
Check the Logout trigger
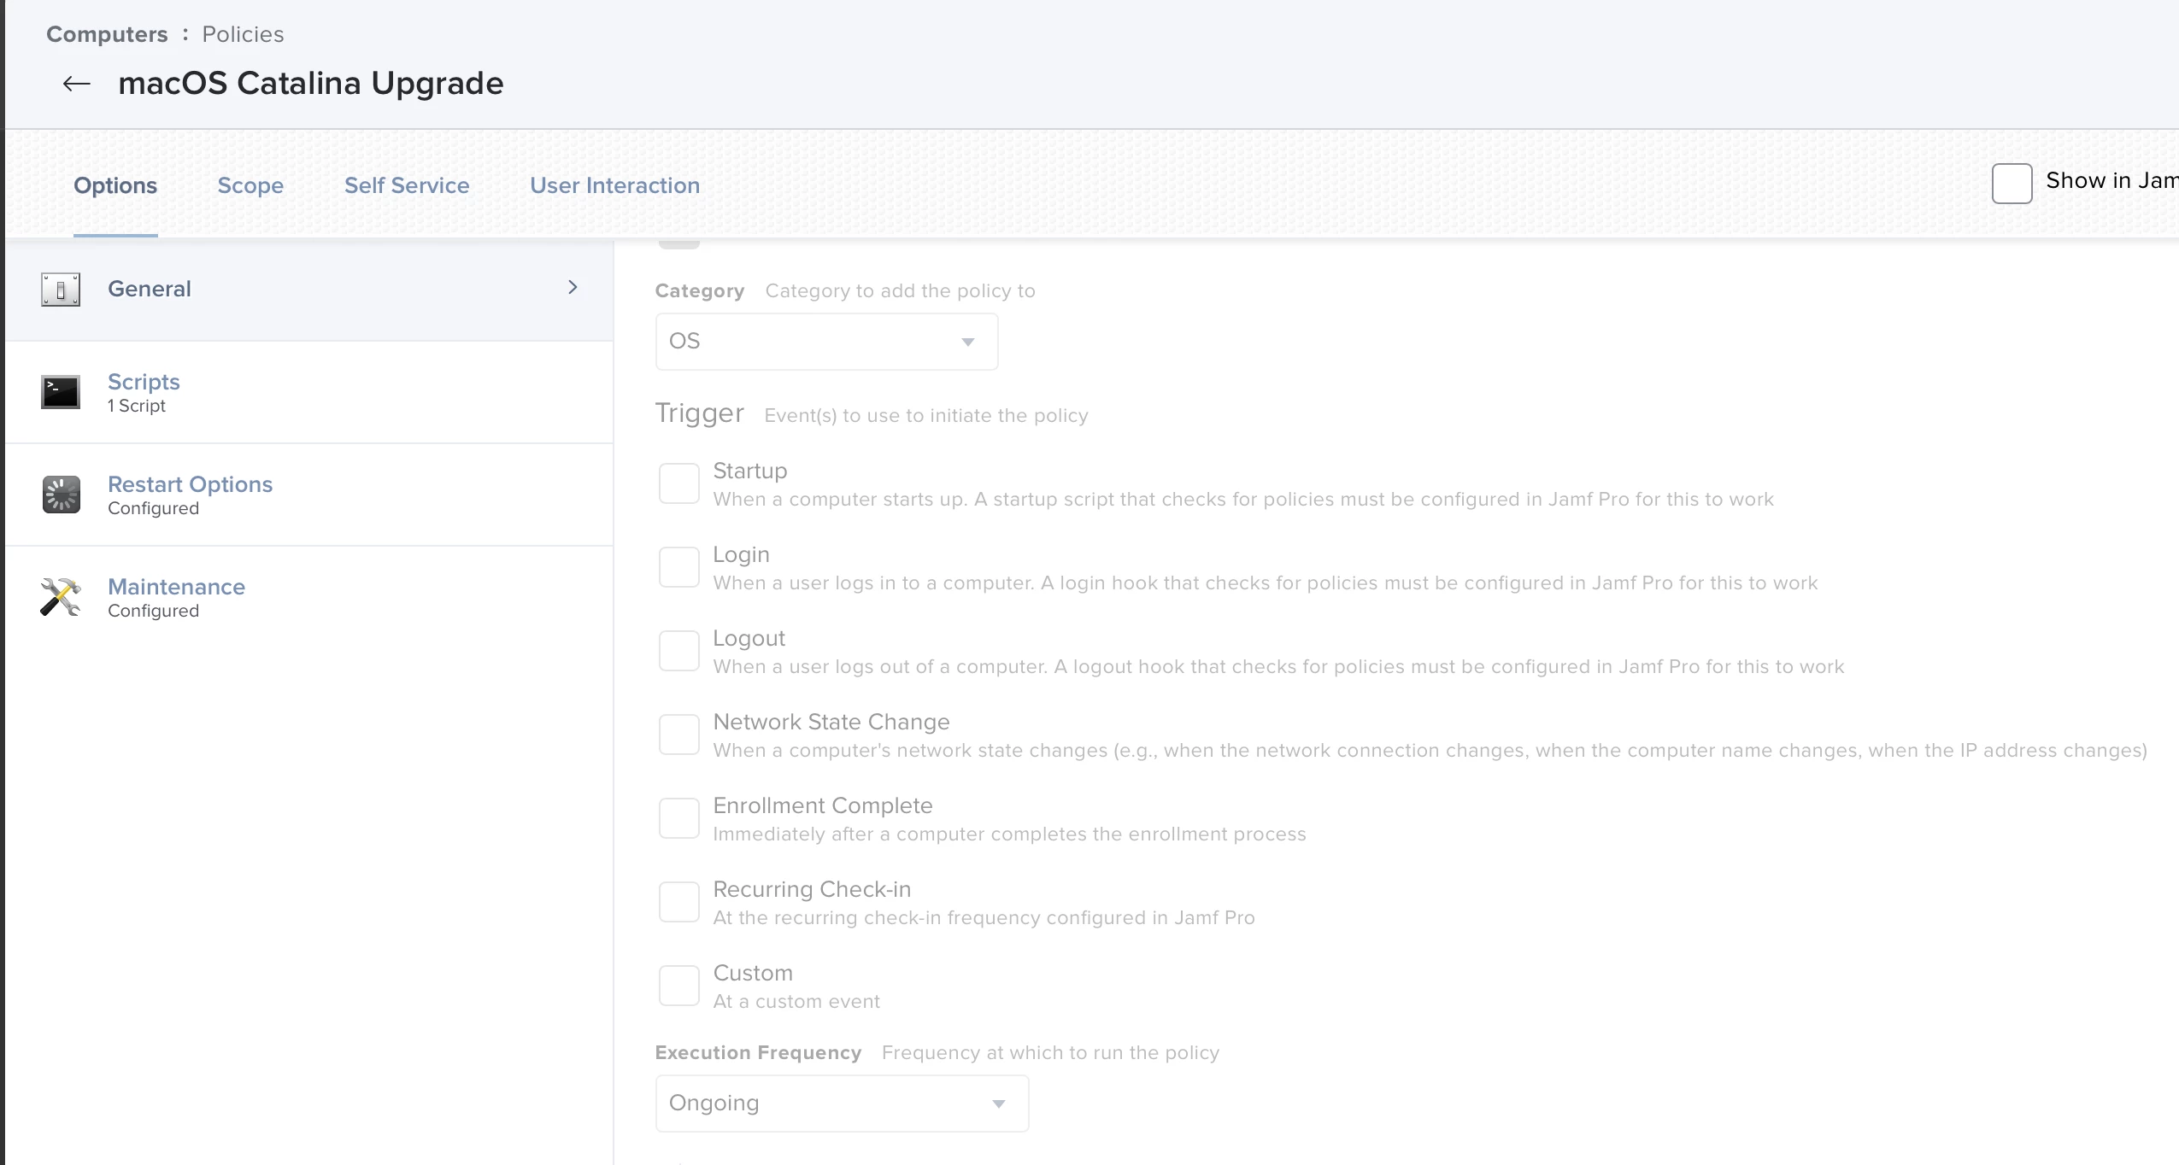coord(679,651)
